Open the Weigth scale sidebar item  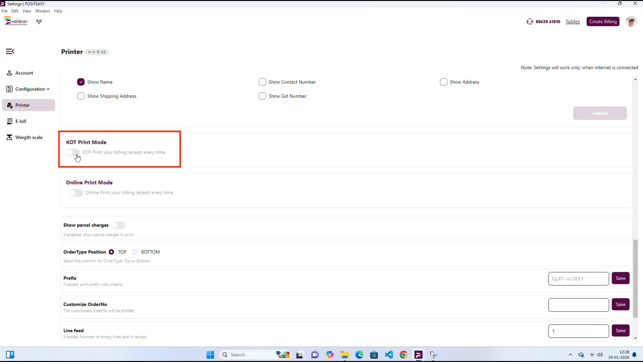[x=28, y=137]
